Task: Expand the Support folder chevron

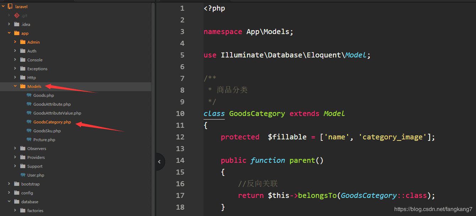Action: (15, 166)
